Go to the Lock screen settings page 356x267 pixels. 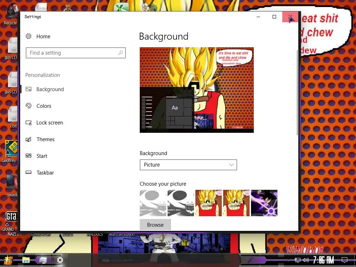[x=50, y=123]
